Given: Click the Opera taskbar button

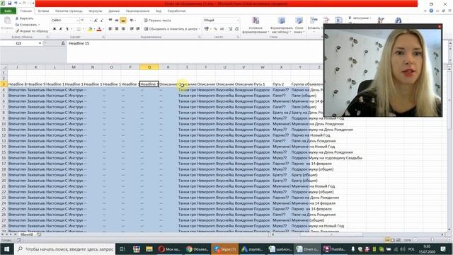Looking at the screenshot, I should tap(170, 249).
